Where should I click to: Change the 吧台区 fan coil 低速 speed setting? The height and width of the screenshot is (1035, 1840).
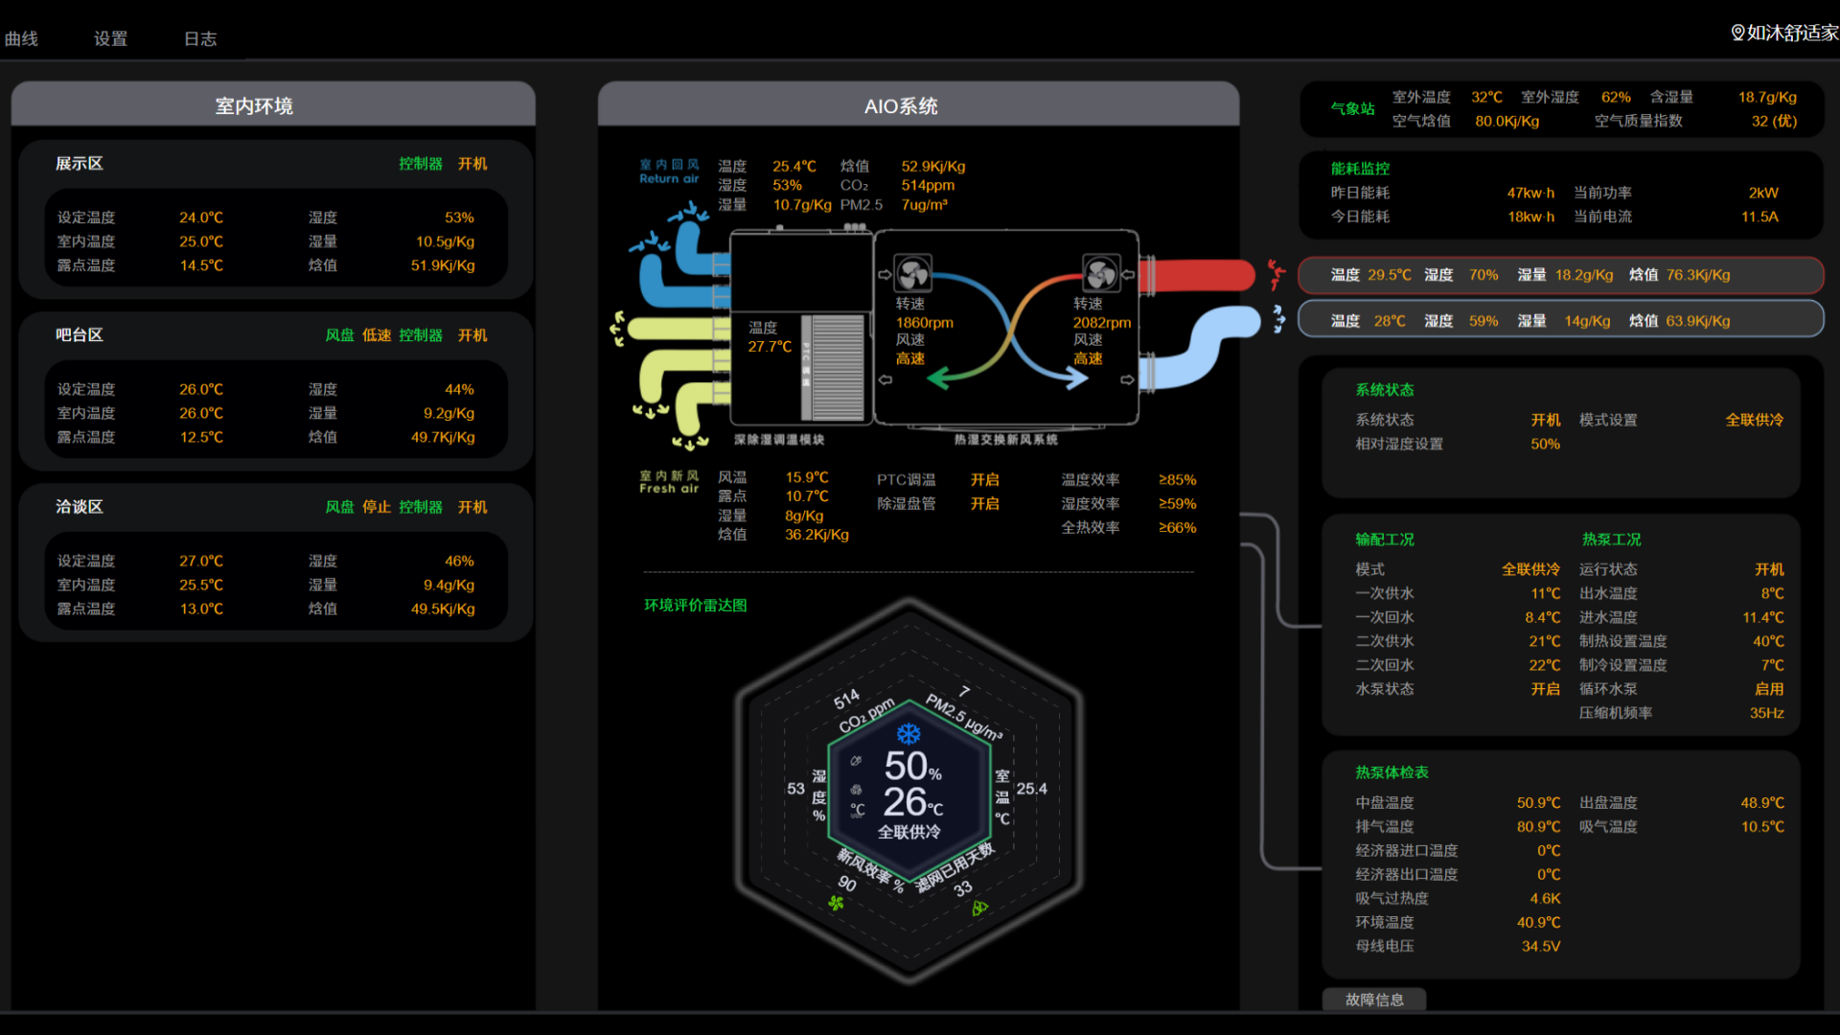pos(376,335)
